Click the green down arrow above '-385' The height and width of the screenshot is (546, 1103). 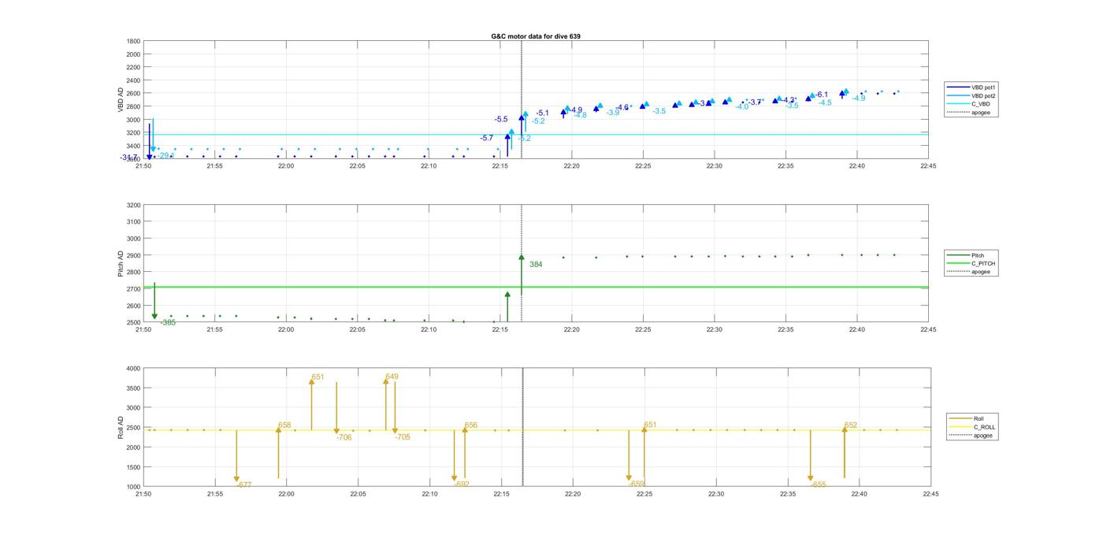click(x=154, y=301)
